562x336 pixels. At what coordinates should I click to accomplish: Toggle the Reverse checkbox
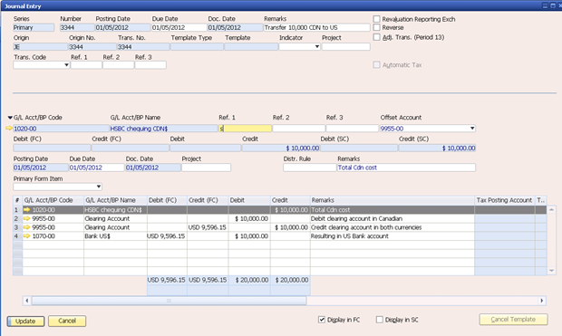point(376,27)
